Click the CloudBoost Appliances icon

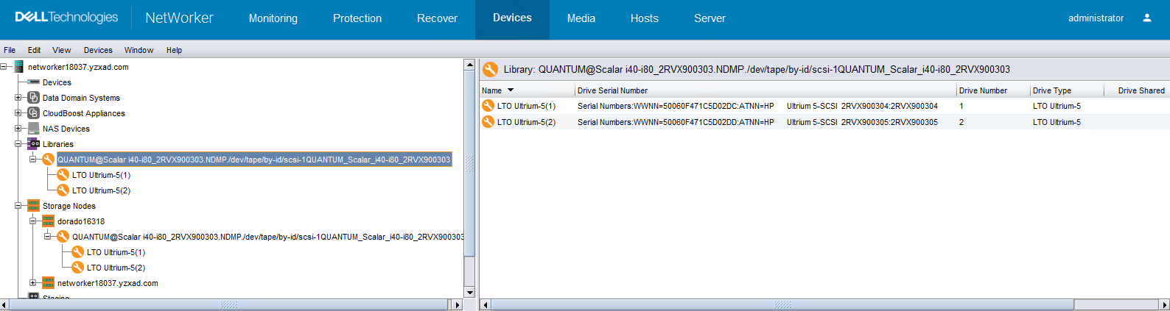point(33,113)
